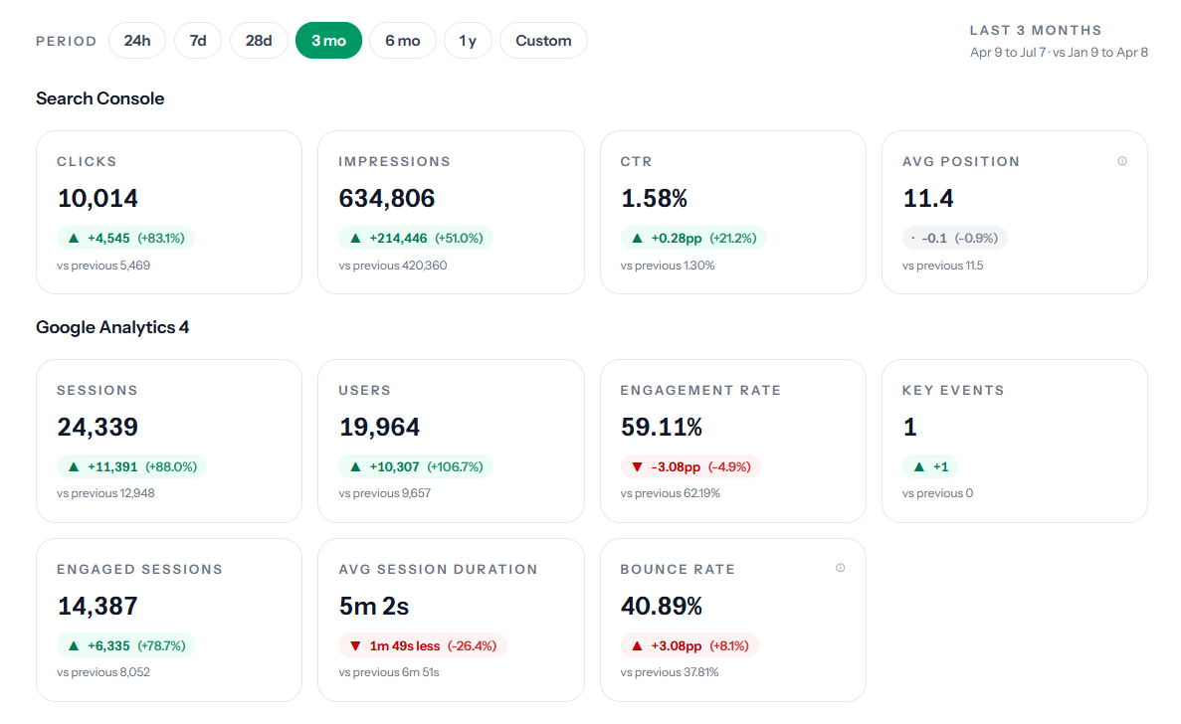Click the Sessions value 24,339

tap(98, 428)
